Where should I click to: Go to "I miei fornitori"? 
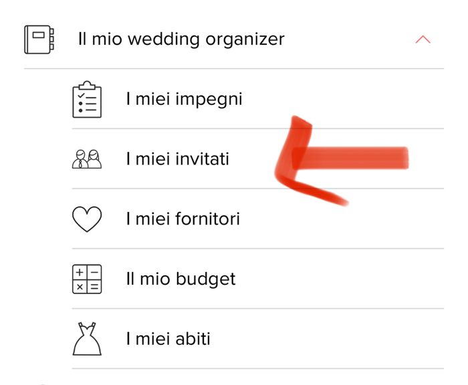(x=183, y=219)
